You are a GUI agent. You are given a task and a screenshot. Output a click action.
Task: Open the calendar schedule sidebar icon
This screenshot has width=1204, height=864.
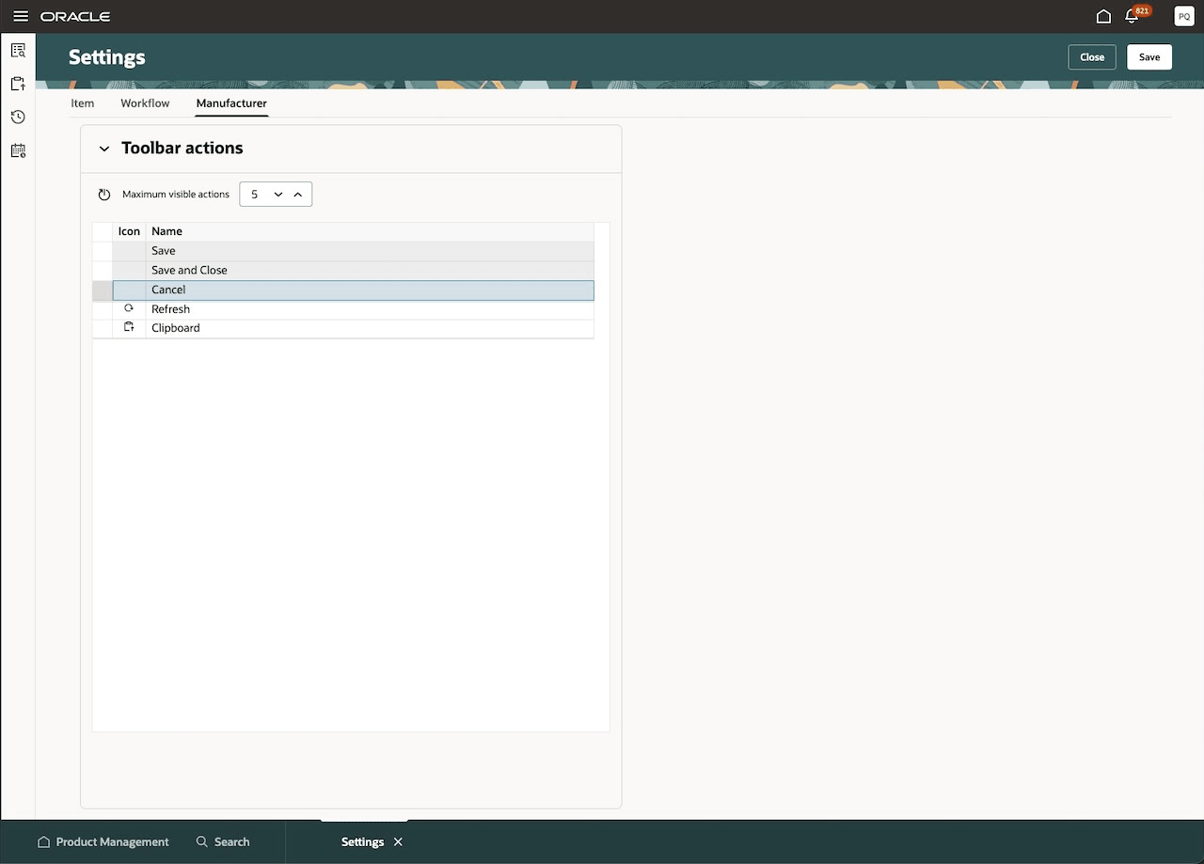[x=18, y=150]
